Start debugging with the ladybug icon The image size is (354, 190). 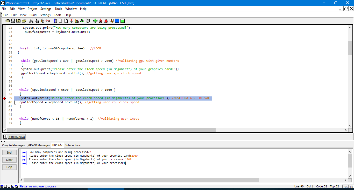106,21
